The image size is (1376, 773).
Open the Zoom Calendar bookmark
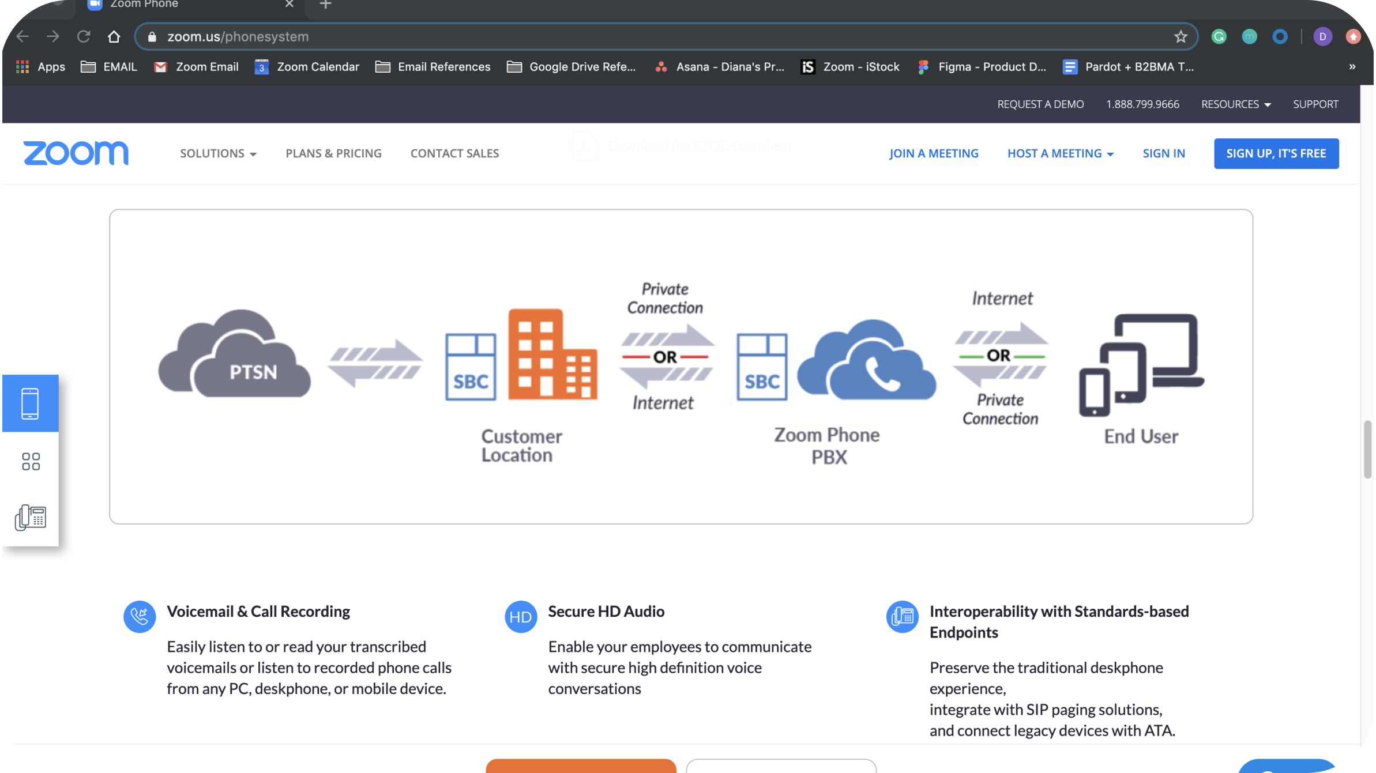tap(307, 67)
